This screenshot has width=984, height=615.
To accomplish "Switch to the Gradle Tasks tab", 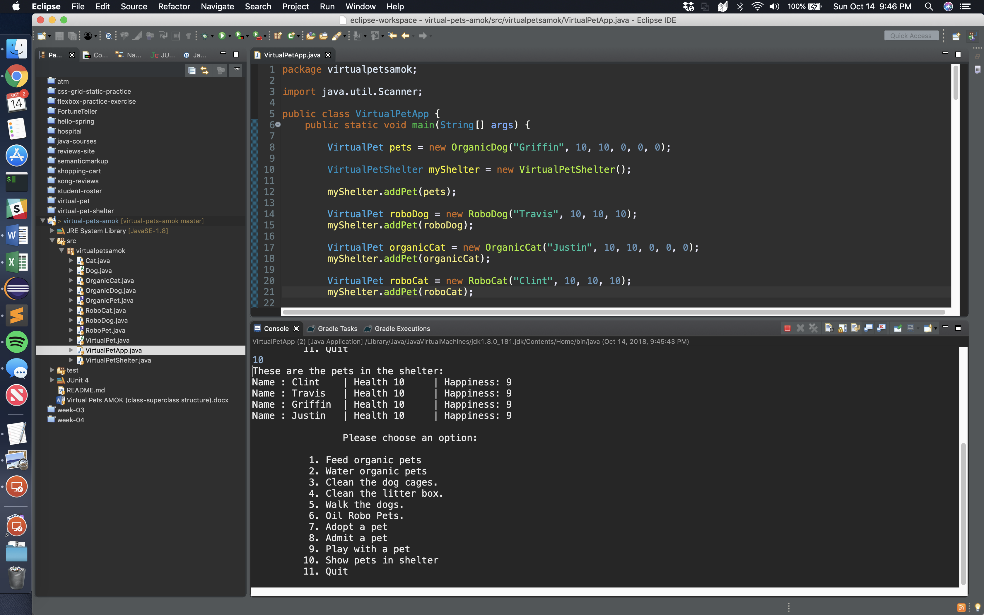I will click(333, 328).
